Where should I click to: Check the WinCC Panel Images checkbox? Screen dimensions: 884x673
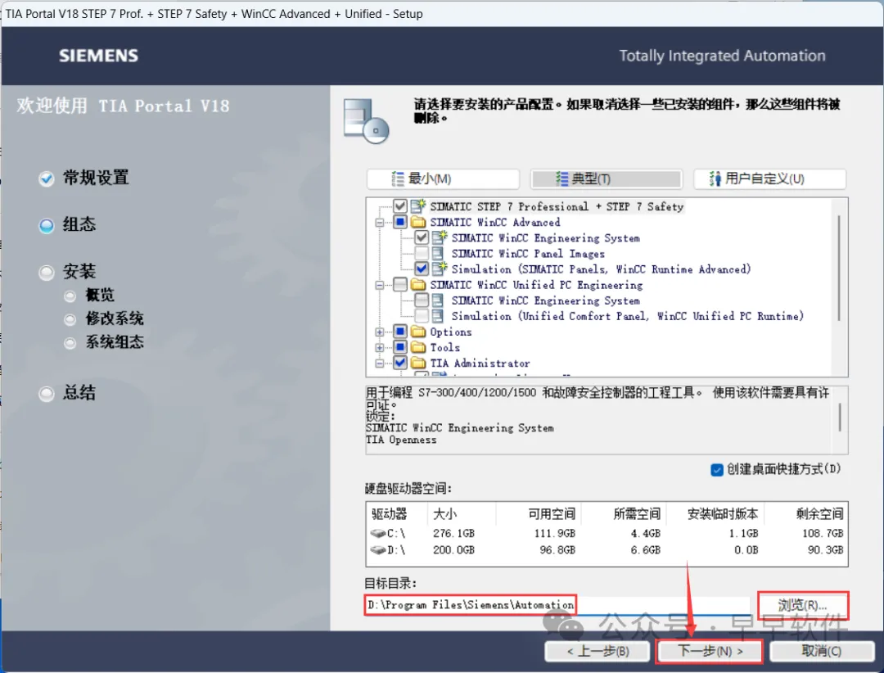422,253
